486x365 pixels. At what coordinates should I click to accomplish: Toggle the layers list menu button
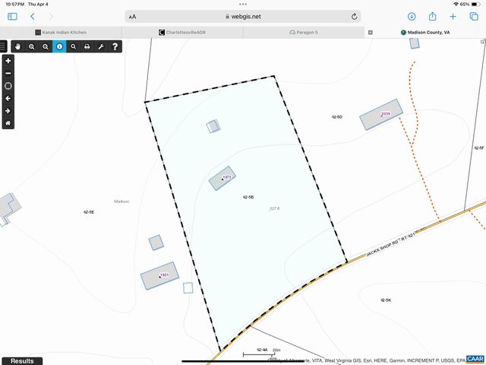tap(3, 46)
